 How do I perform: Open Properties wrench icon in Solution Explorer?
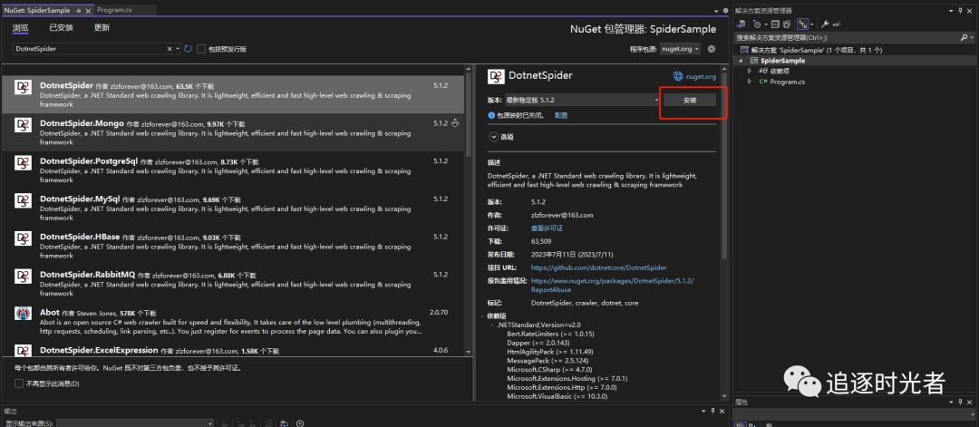825,24
